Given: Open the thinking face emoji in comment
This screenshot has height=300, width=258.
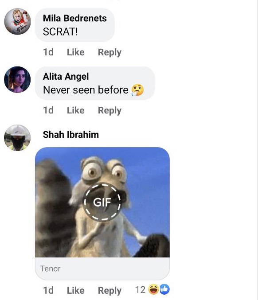Looking at the screenshot, I should 137,90.
